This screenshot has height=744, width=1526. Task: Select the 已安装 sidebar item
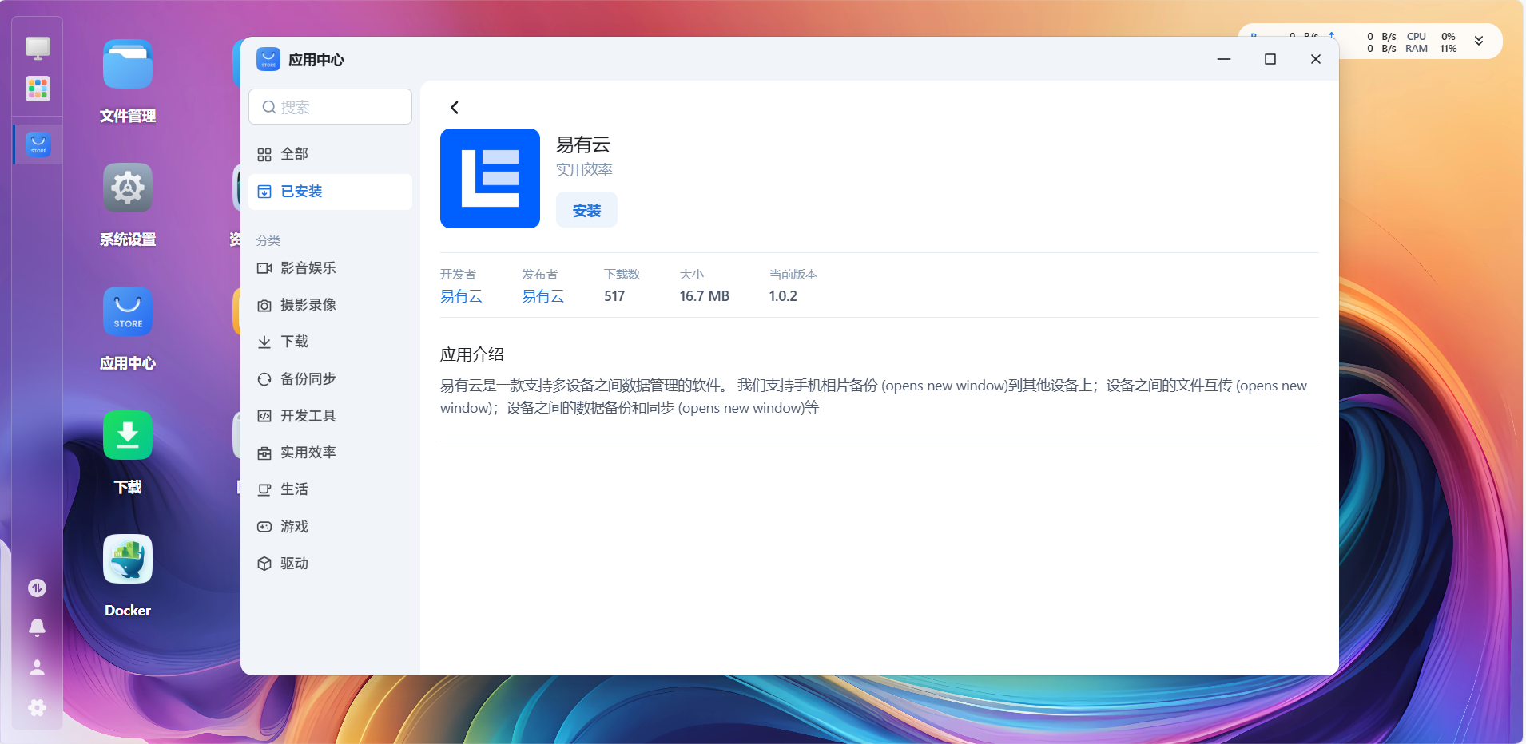coord(330,192)
